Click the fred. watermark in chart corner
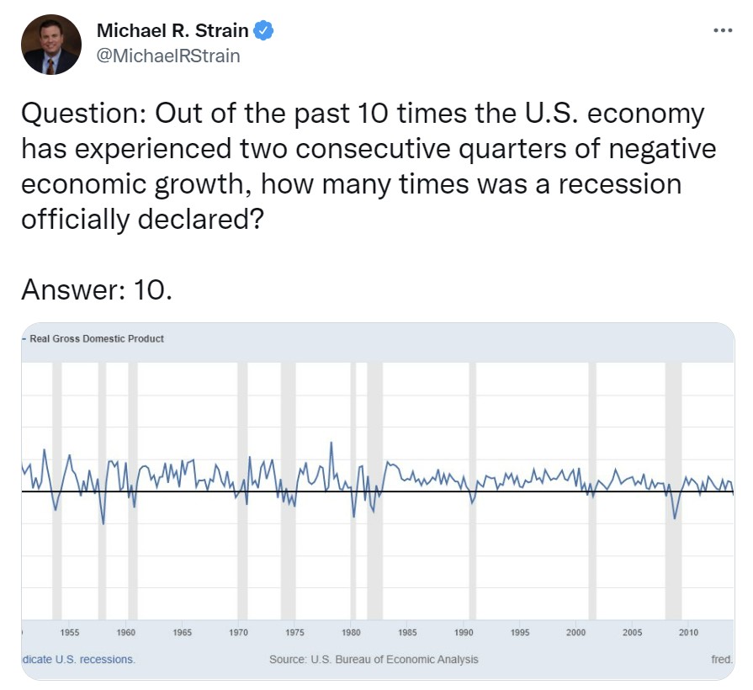Image resolution: width=753 pixels, height=690 pixels. [x=722, y=659]
